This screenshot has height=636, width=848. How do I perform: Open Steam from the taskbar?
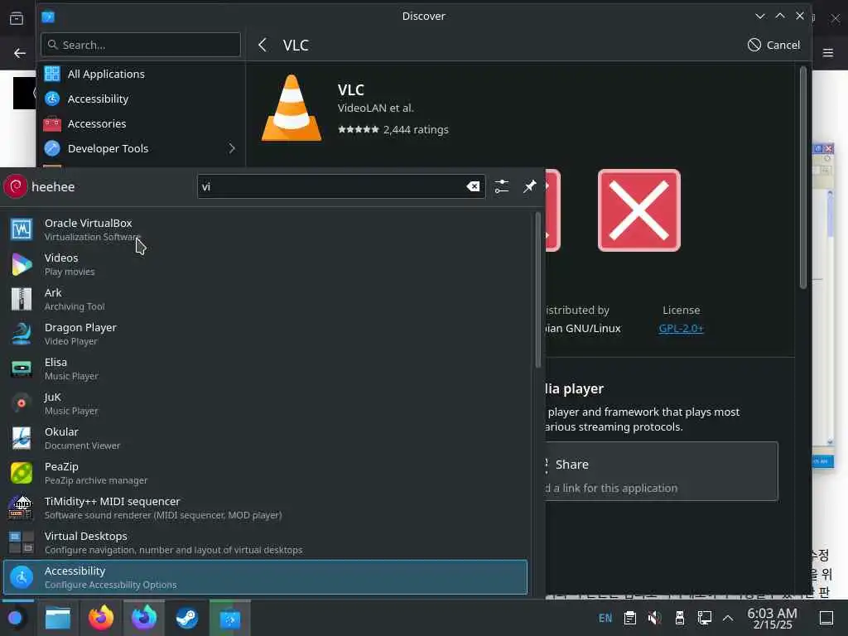coord(187,618)
